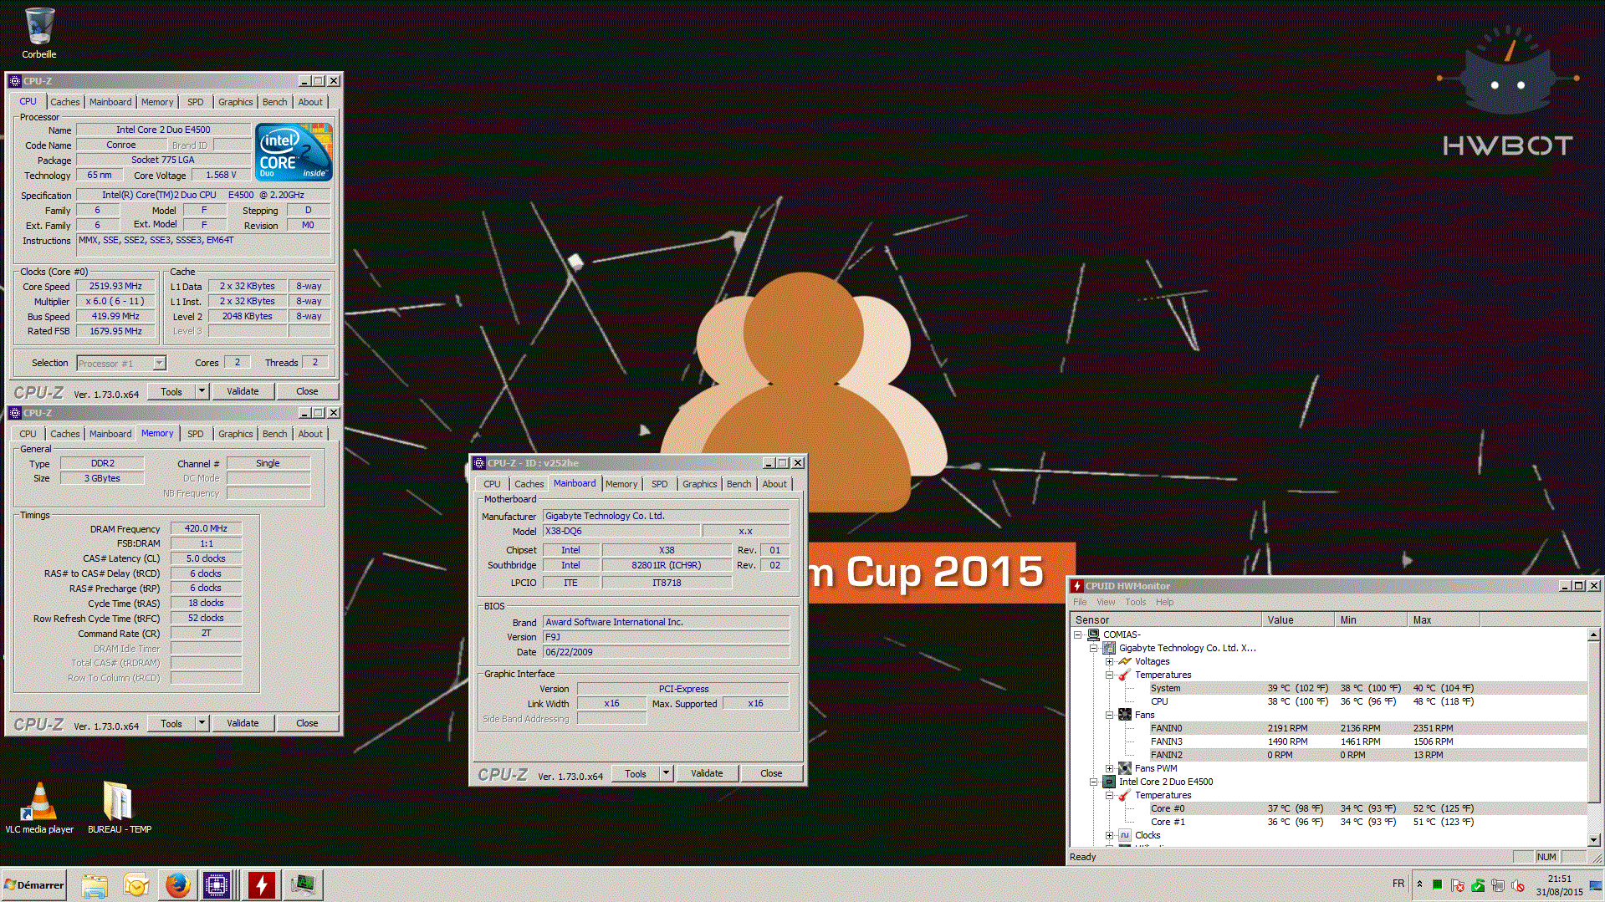Click the HWMonitor scrollbar down arrow

click(x=1593, y=840)
